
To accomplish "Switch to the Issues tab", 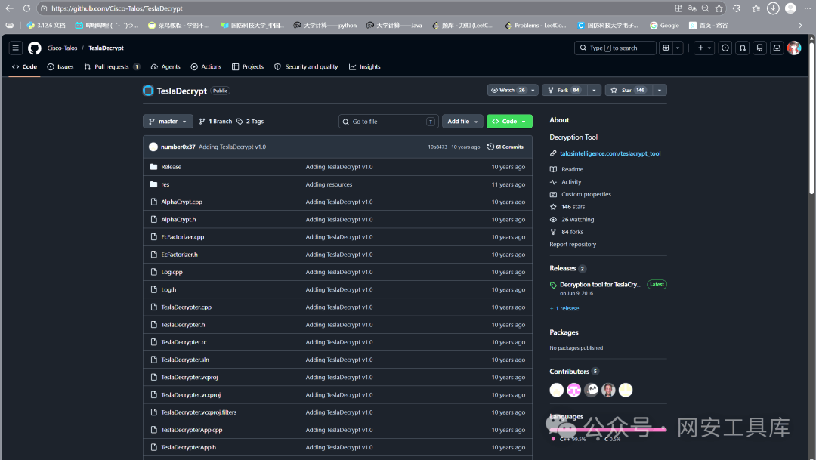I will (x=60, y=67).
